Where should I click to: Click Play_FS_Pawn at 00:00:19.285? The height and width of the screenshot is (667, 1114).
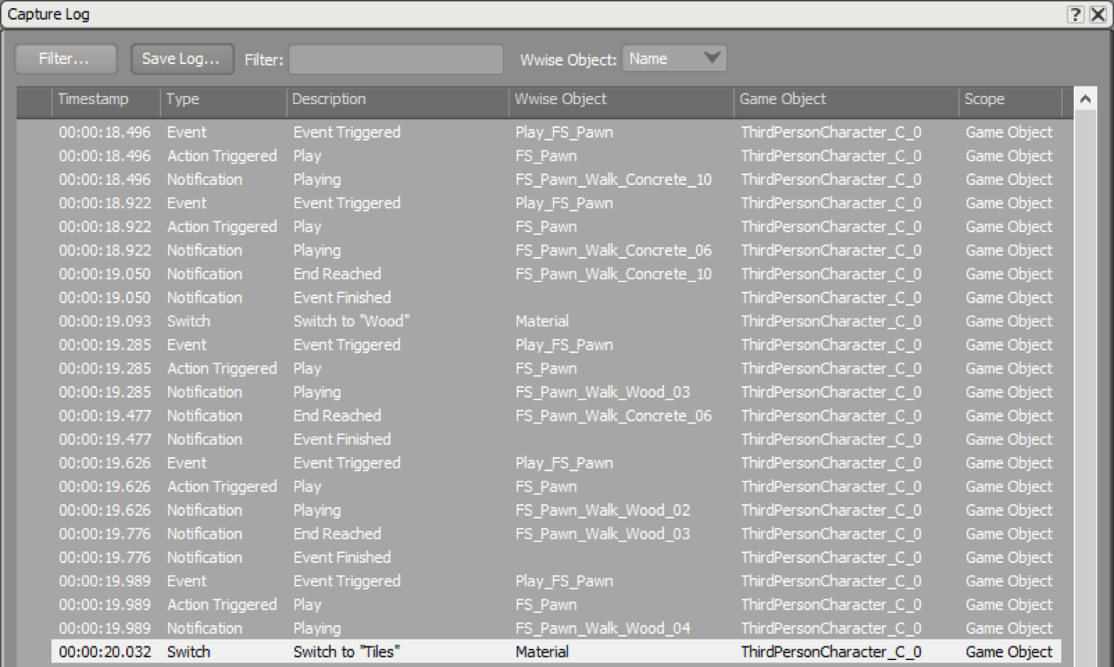tap(565, 345)
